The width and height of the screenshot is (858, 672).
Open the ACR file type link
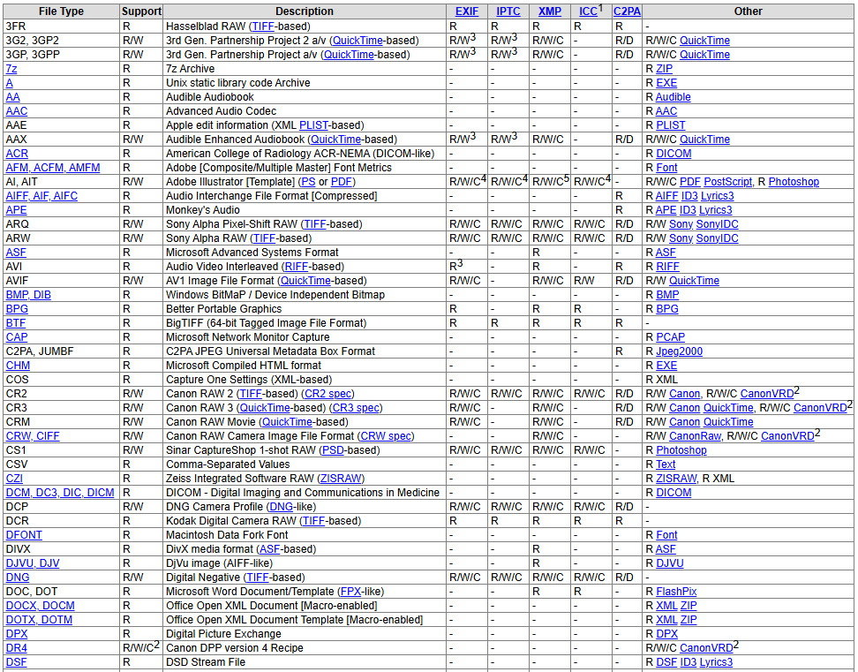17,154
